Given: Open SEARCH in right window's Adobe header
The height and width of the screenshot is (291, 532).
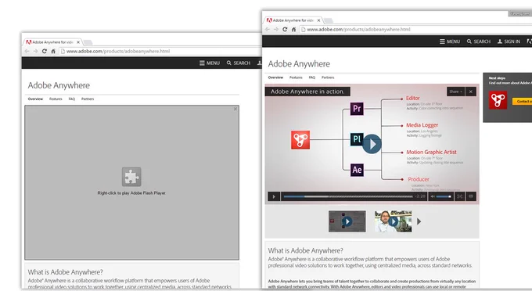Looking at the screenshot, I should coord(479,41).
